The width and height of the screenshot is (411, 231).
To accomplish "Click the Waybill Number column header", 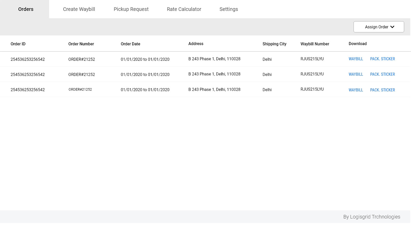I will pyautogui.click(x=315, y=44).
